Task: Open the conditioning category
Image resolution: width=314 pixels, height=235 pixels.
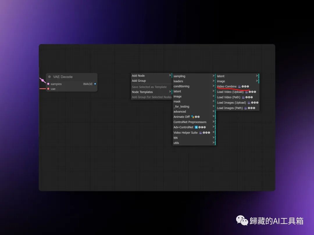Action: point(194,86)
